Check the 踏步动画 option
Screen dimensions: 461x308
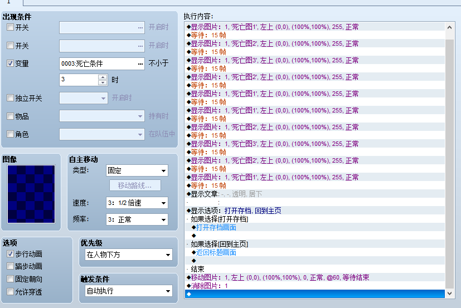point(10,266)
